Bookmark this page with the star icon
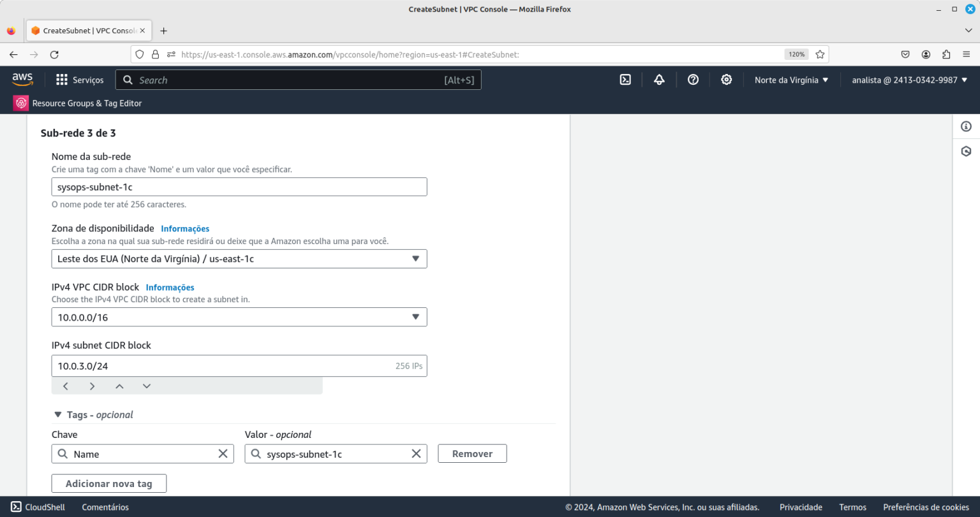 pyautogui.click(x=820, y=54)
